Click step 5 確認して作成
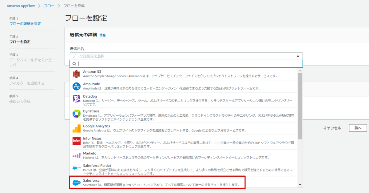This screenshot has width=369, height=193. point(20,101)
